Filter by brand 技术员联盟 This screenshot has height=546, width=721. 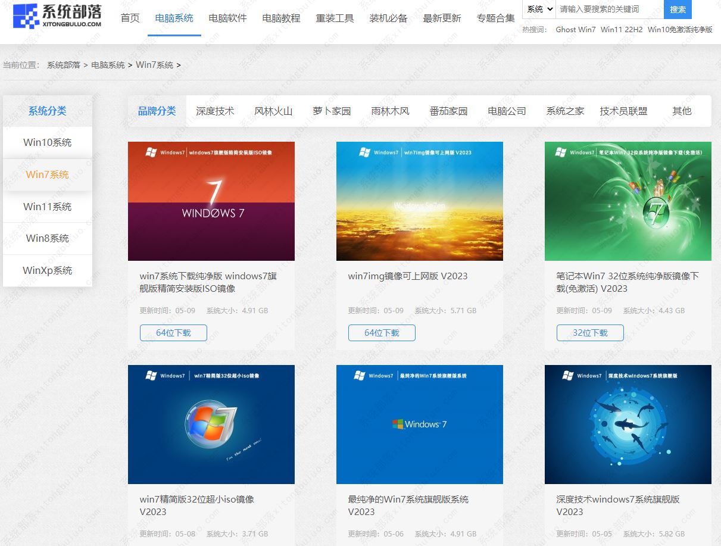(x=623, y=111)
